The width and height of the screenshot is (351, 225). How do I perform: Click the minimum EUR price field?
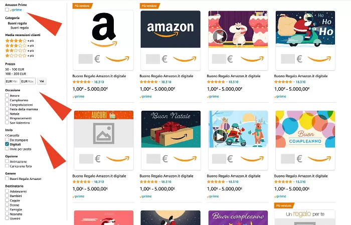[12, 81]
